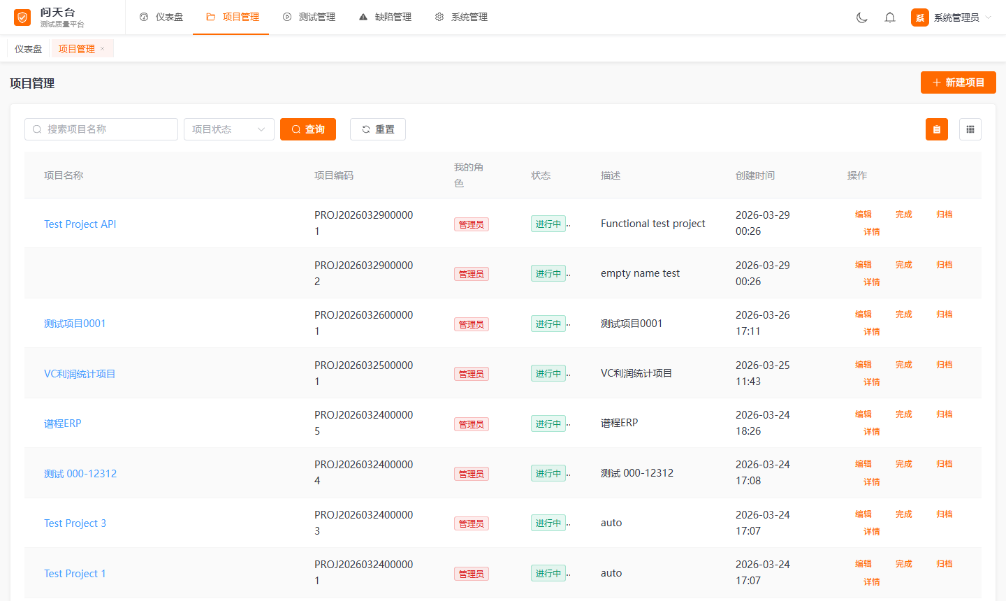Click project code PROJ20260326000001

364,323
